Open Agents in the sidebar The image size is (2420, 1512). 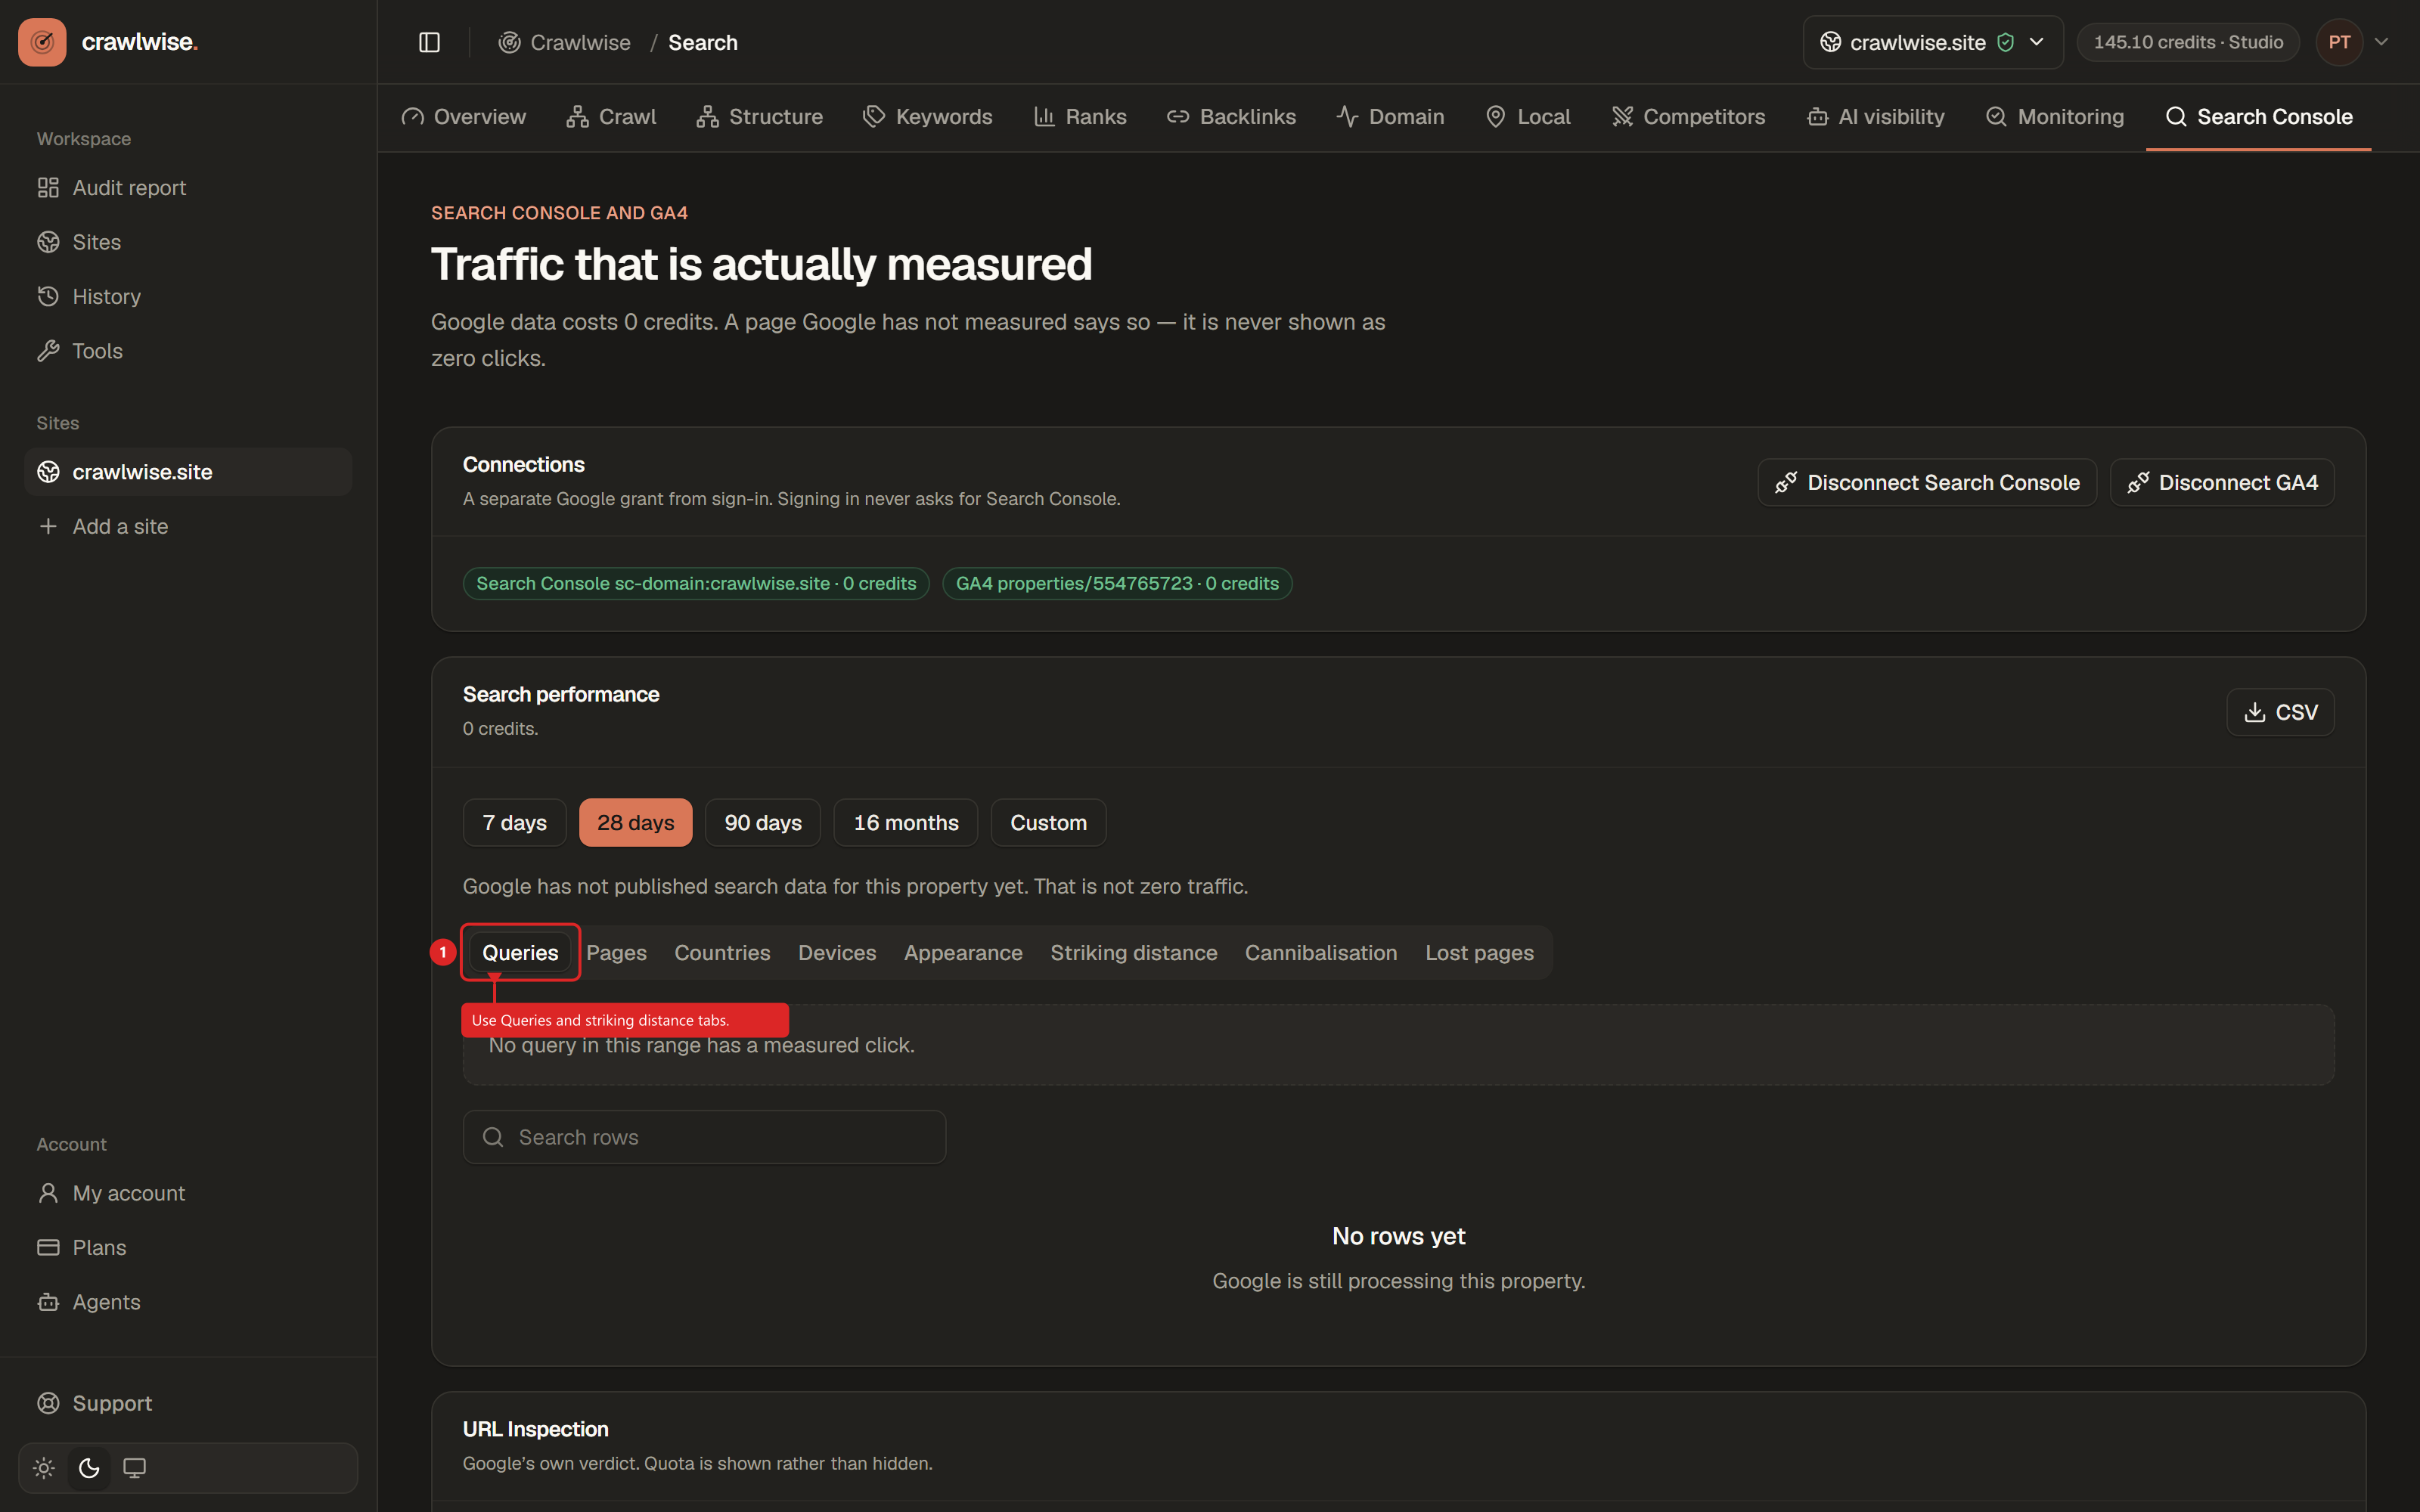tap(188, 1302)
